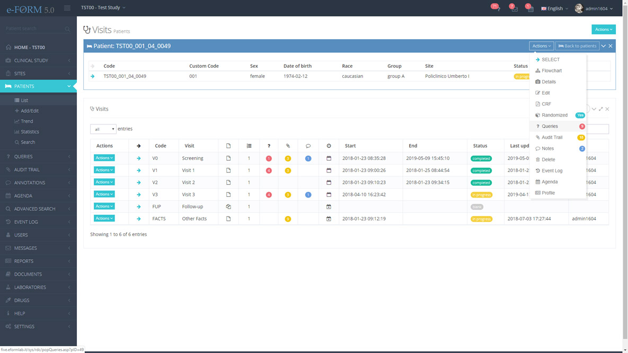This screenshot has width=628, height=353.
Task: Open the entries count dropdown
Action: [103, 129]
